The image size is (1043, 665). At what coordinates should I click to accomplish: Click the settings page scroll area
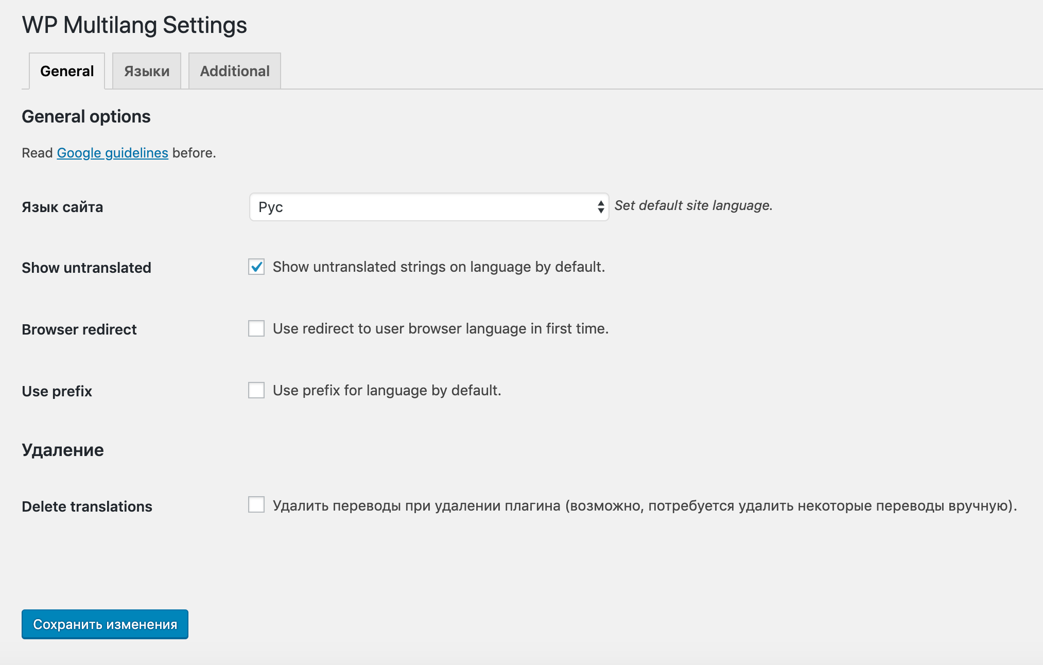click(521, 332)
